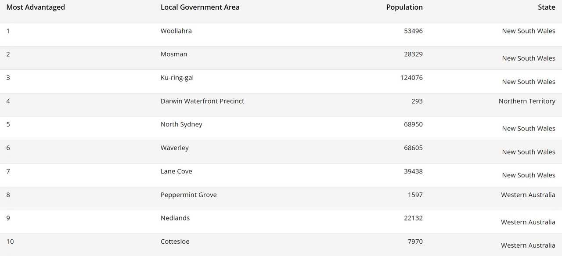
Task: Select the Woollahra table cell
Action: (176, 31)
